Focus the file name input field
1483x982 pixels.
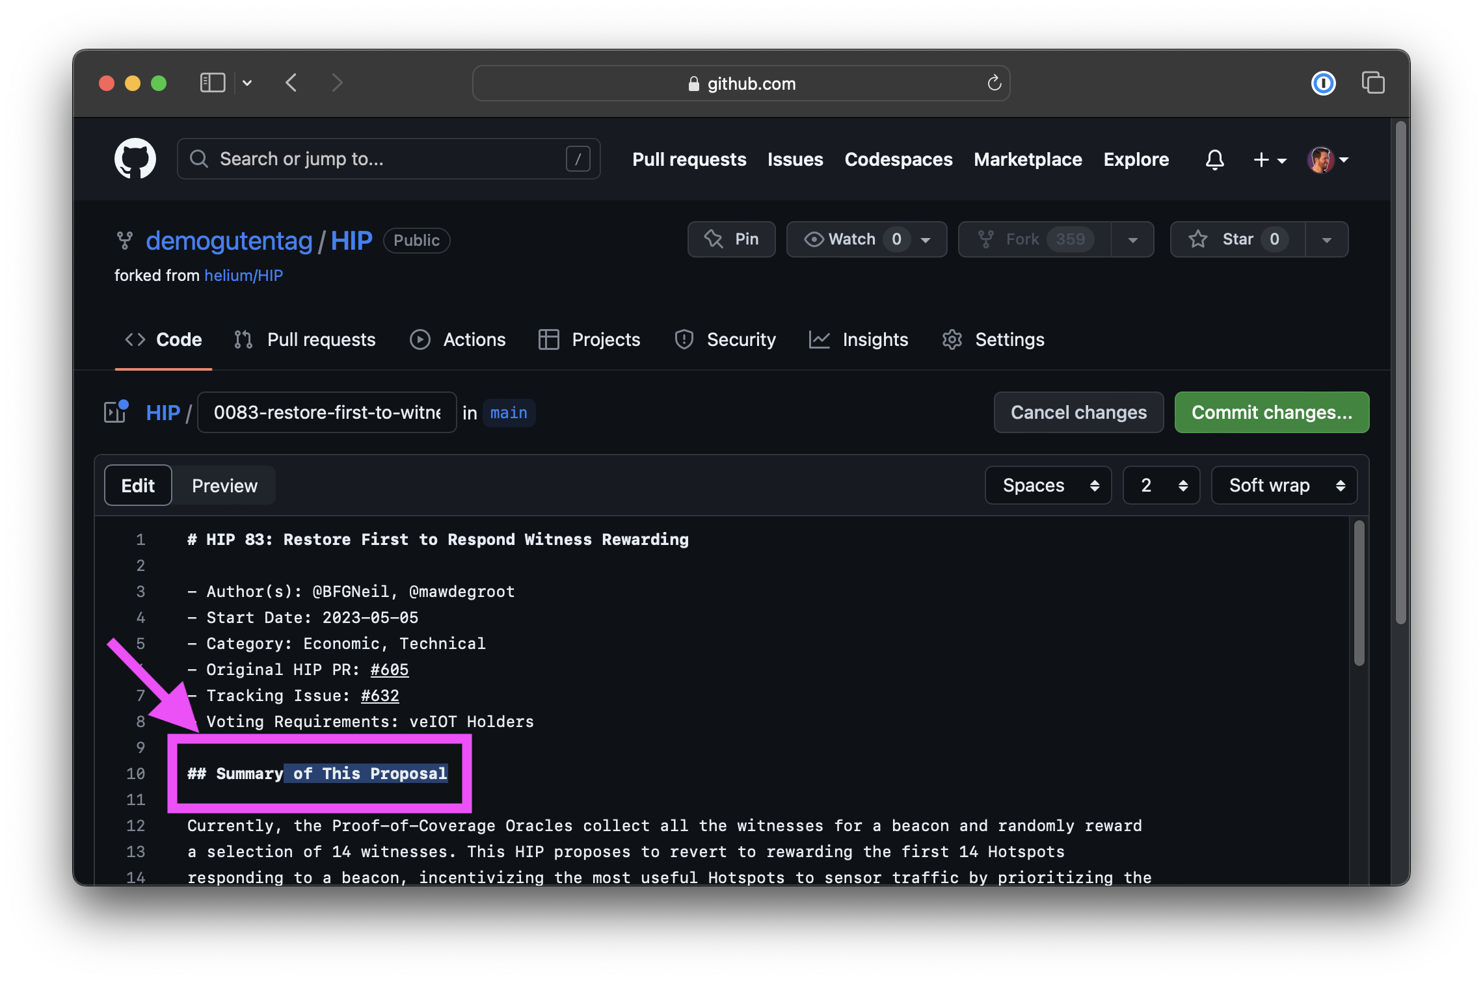pos(327,412)
